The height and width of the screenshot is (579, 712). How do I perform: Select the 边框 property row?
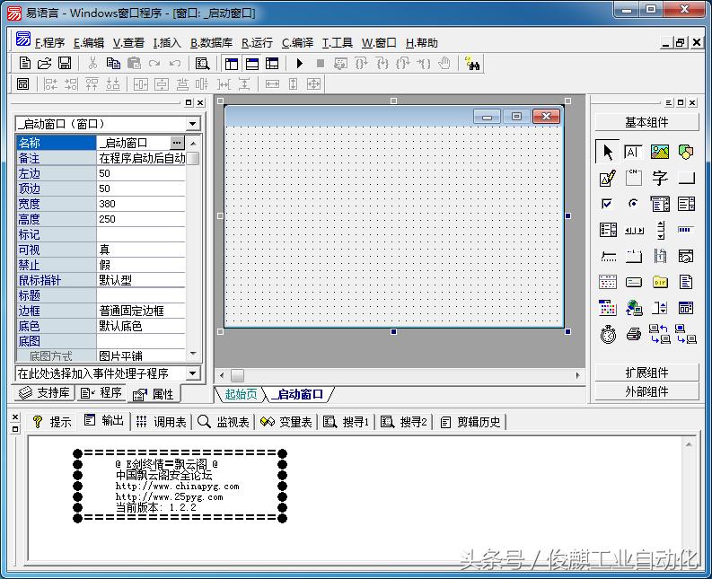(101, 311)
